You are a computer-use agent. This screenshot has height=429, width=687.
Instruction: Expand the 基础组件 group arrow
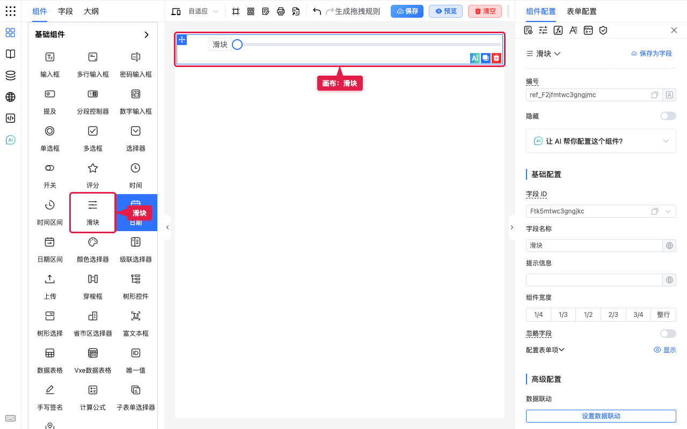(147, 34)
